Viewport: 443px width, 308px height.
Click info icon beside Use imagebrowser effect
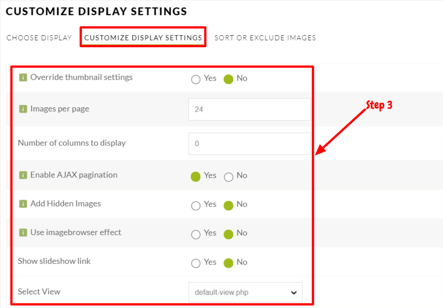23,233
